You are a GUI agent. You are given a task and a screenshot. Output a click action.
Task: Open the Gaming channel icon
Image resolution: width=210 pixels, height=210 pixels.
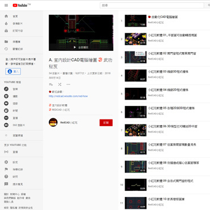click(x=6, y=104)
